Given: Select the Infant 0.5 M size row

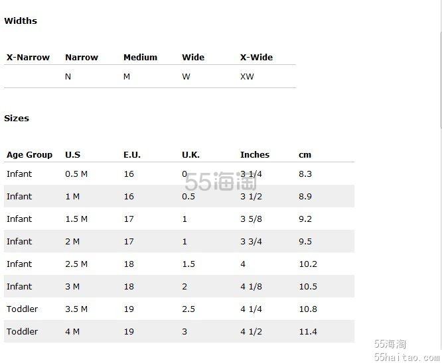Looking at the screenshot, I should click(179, 174).
